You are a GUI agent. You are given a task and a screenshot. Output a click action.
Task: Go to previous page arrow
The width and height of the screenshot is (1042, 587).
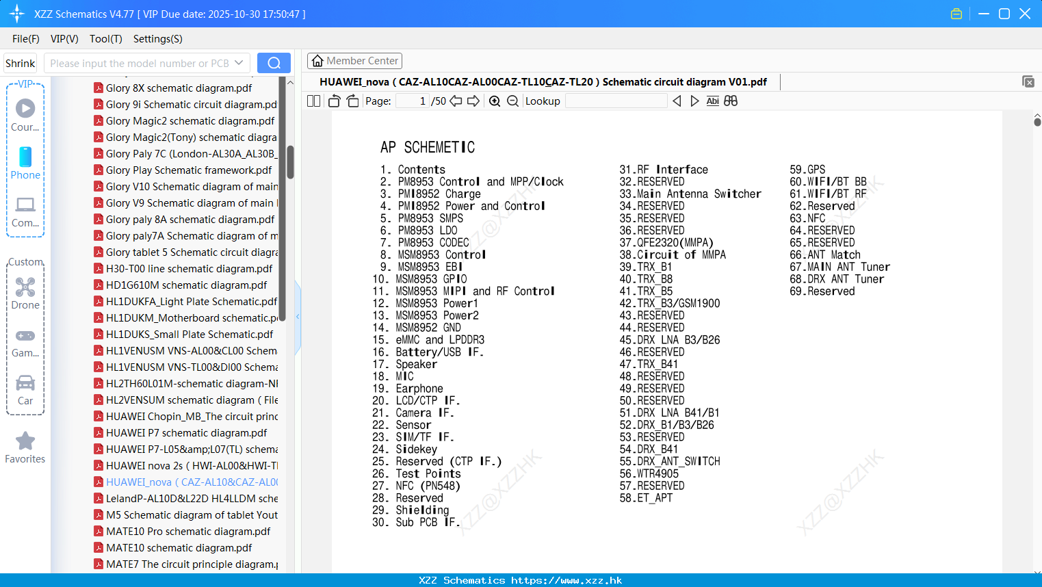point(456,101)
